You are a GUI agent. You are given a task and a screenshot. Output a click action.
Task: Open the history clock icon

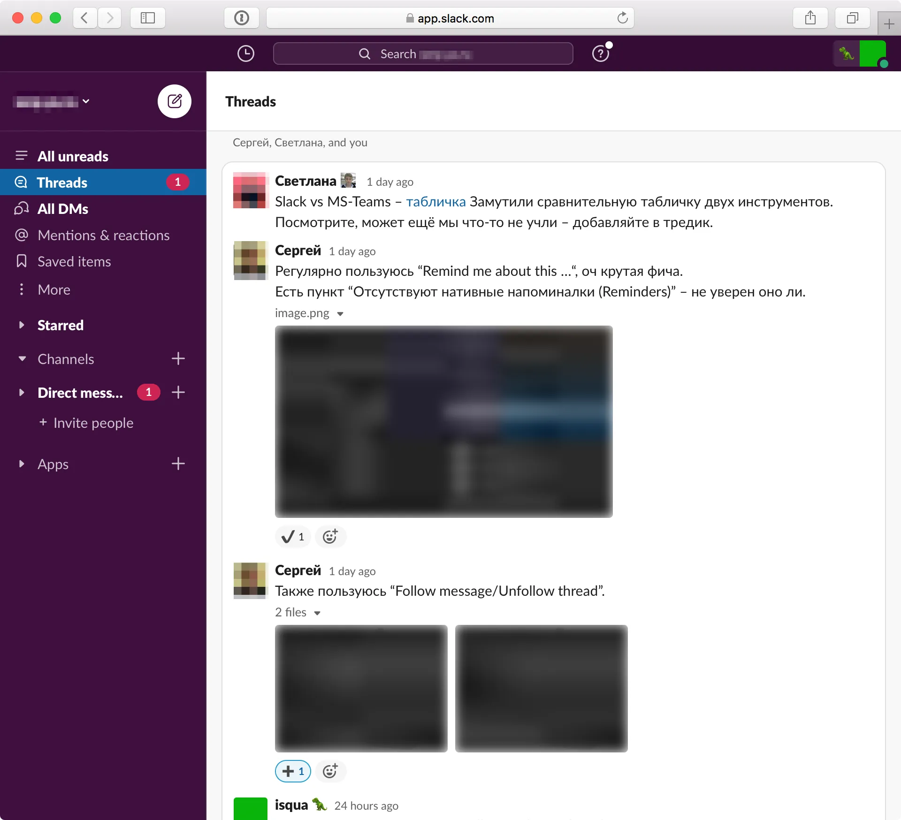tap(245, 53)
